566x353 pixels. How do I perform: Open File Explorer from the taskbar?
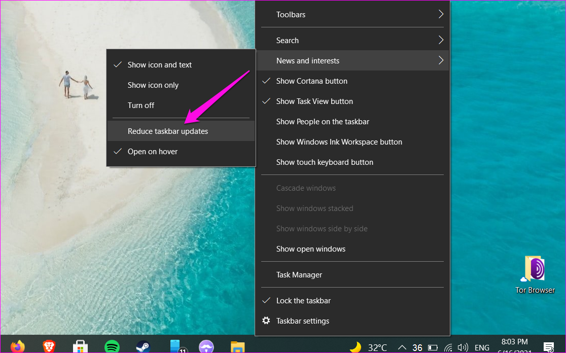[237, 346]
